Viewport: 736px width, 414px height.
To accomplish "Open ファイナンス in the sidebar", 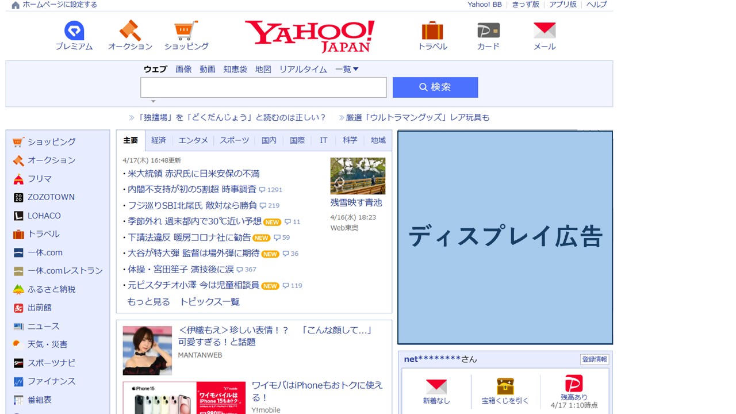I will click(52, 381).
